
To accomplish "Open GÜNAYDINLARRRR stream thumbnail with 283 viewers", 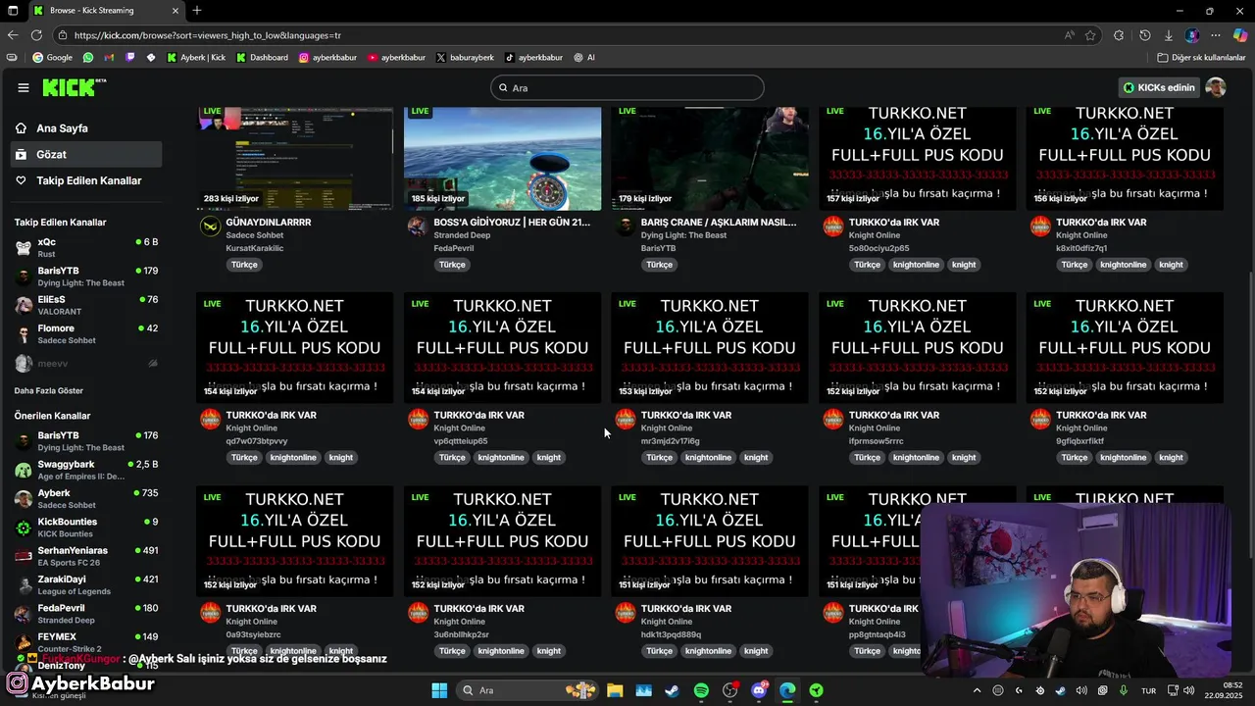I will [x=294, y=157].
